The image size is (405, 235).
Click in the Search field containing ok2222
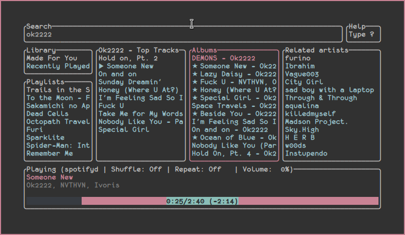pos(183,34)
